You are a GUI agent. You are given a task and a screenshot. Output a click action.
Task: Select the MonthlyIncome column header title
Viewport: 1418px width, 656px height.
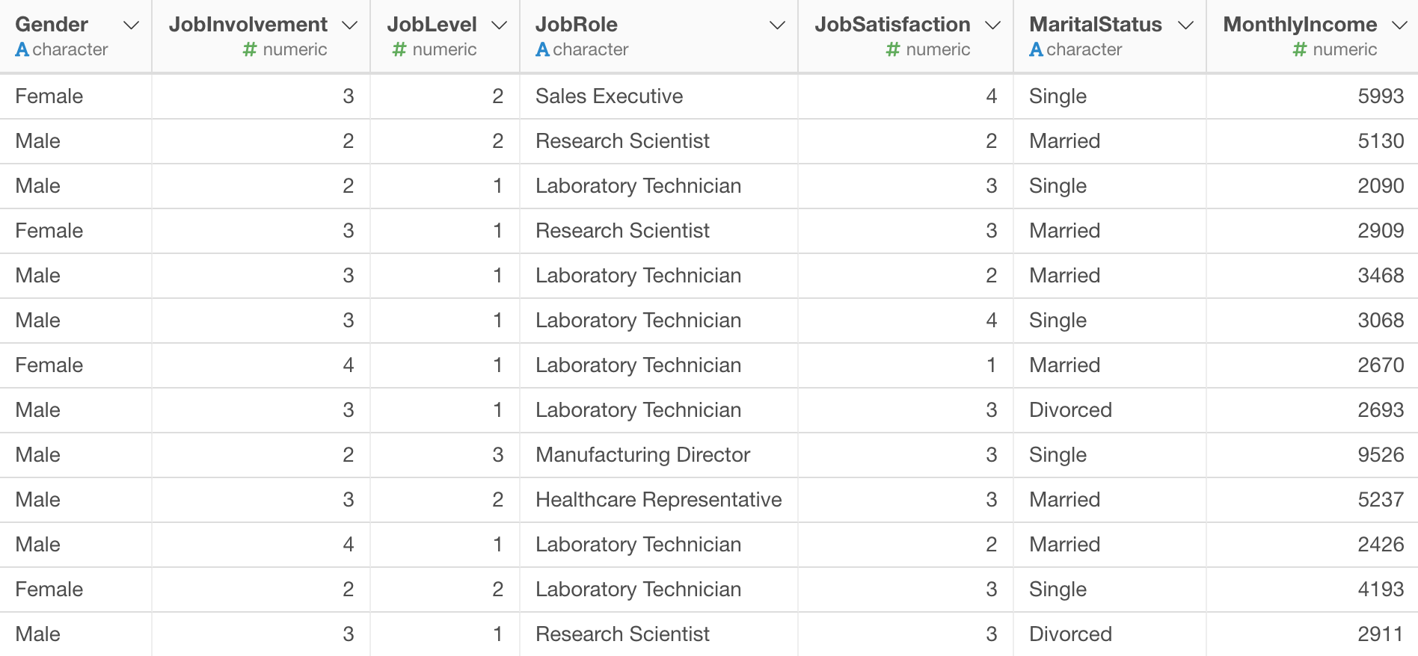pyautogui.click(x=1300, y=25)
